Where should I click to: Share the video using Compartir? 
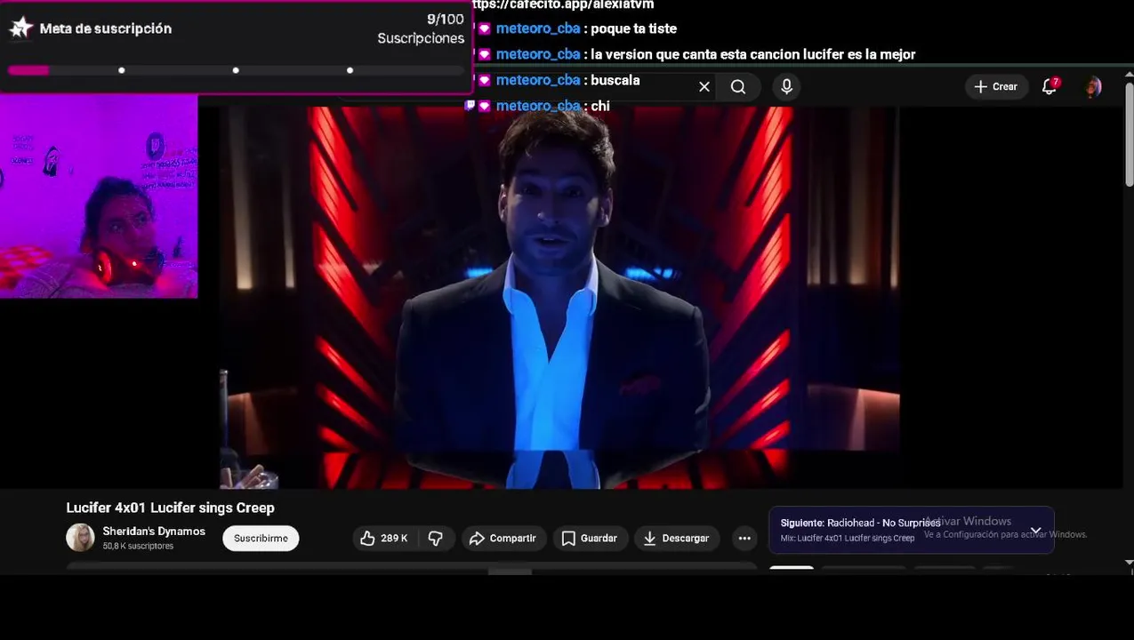[x=503, y=538]
